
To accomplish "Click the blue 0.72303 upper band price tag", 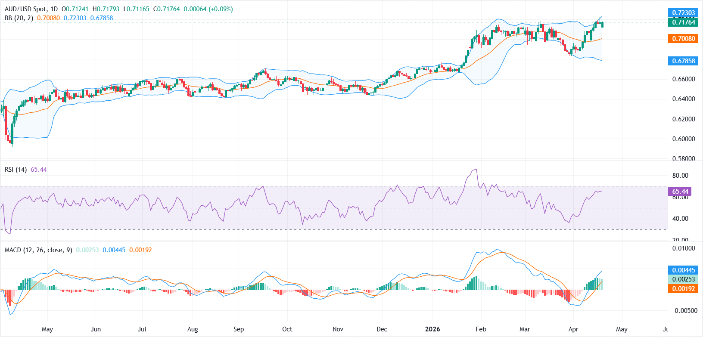I will tap(683, 13).
